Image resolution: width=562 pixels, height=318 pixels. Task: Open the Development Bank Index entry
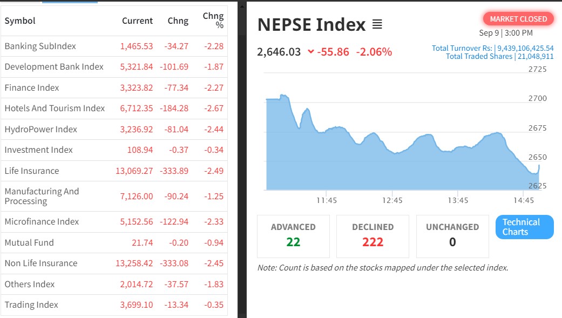tap(54, 67)
